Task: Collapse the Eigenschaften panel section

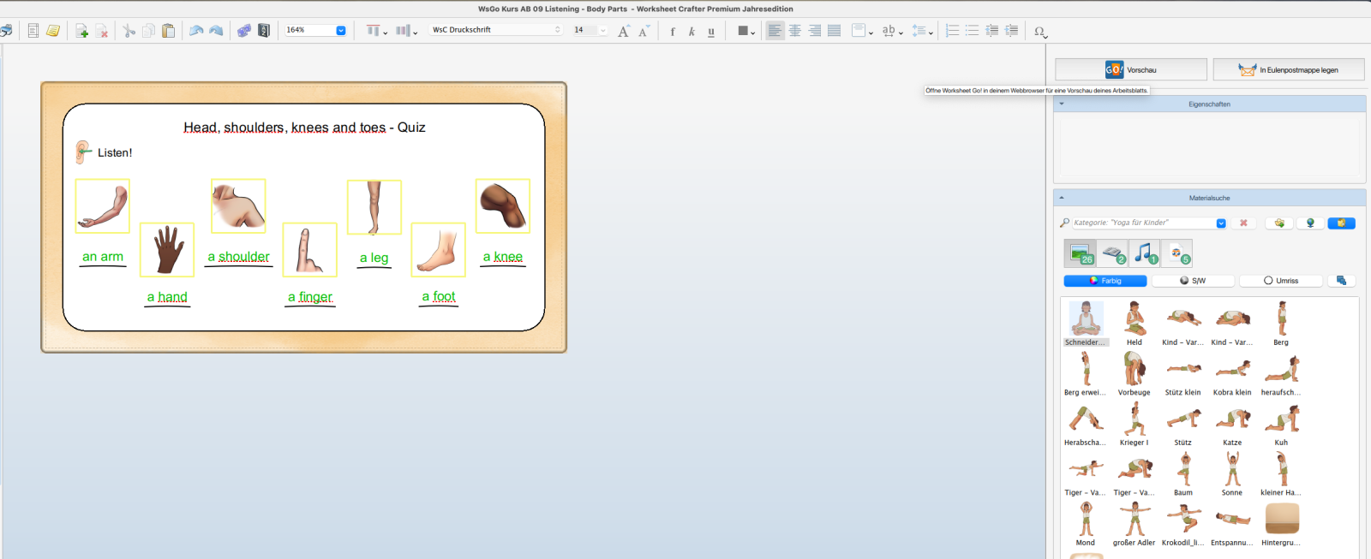Action: click(1062, 104)
